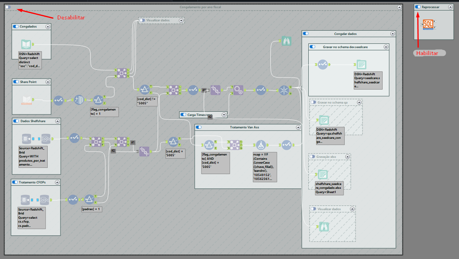Collapse the Reprocessar container

point(450,7)
